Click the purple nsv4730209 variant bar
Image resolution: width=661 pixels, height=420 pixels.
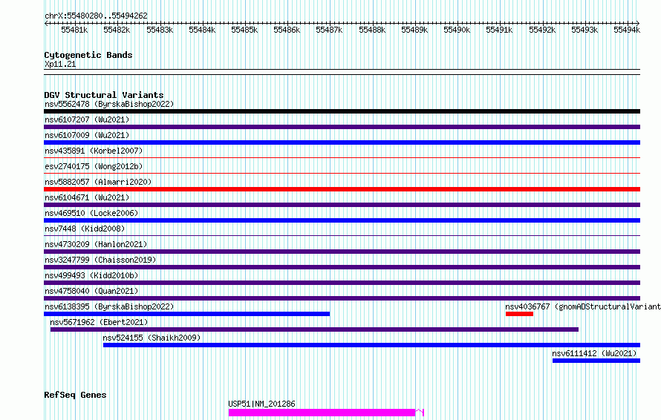click(x=342, y=252)
